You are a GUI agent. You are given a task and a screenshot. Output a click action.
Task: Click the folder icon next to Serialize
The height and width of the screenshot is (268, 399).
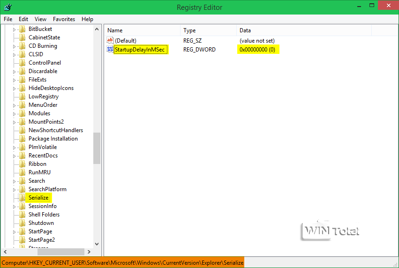tap(23, 198)
